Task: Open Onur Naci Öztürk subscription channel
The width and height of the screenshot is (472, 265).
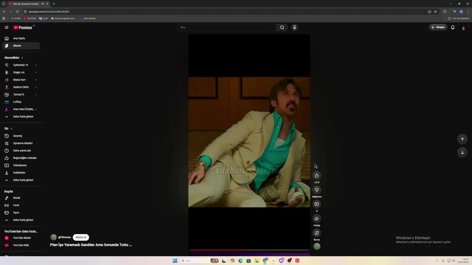Action: click(x=21, y=109)
